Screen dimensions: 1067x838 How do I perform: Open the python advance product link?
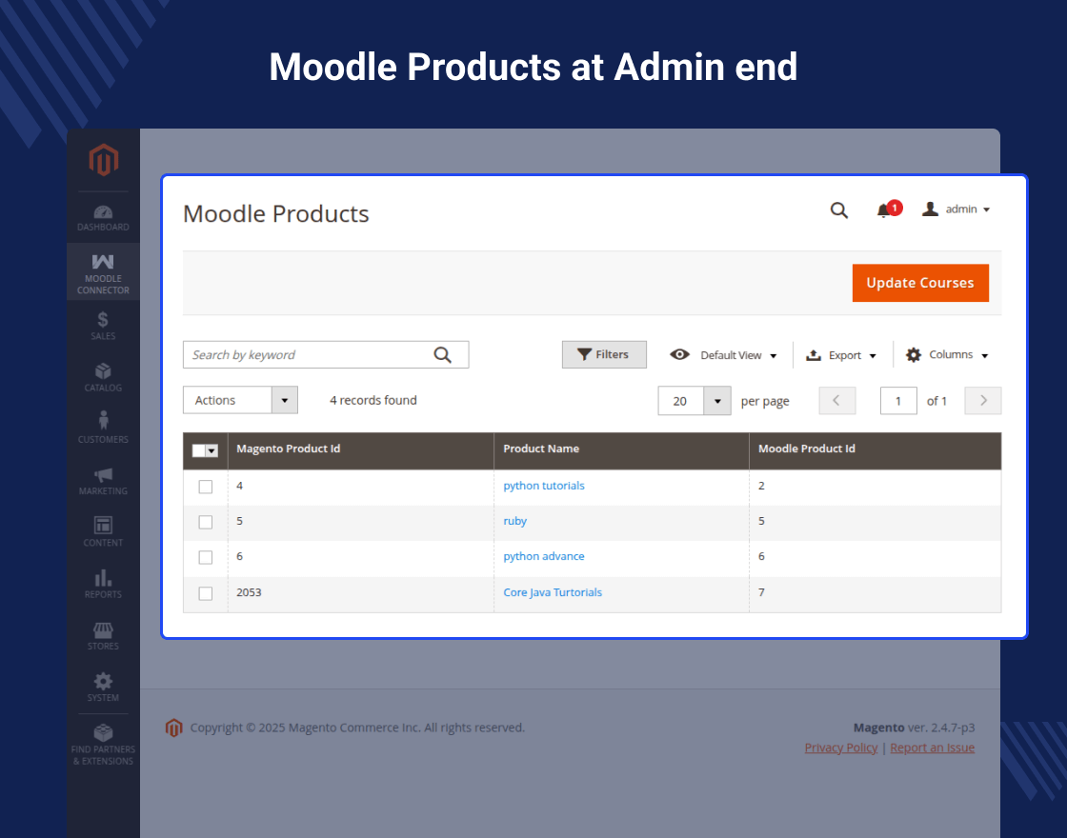[544, 556]
